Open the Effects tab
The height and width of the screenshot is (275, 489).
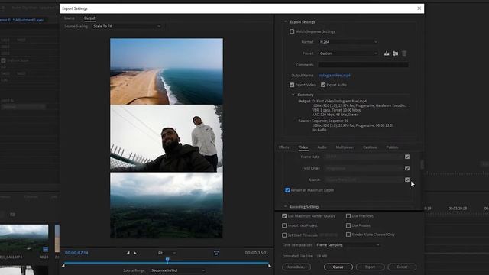(283, 147)
